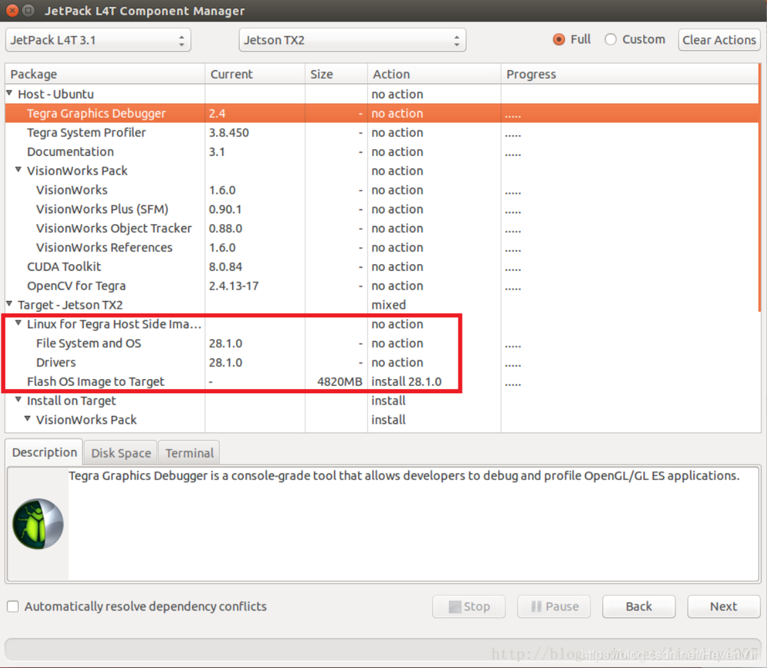Enable Automatically resolve dependency conflicts checkbox
This screenshot has width=767, height=668.
tap(13, 606)
